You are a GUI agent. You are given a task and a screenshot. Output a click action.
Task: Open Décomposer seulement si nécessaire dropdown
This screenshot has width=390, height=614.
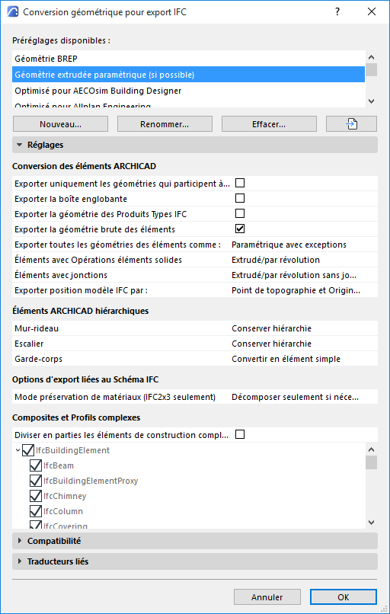tap(303, 397)
